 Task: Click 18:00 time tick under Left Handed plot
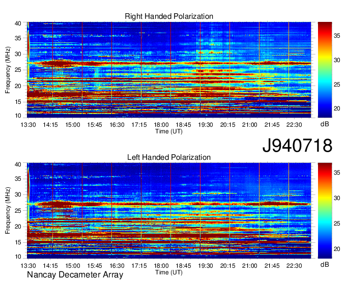(161, 266)
